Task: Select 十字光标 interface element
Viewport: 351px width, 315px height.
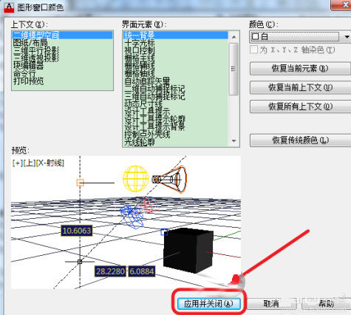Action: click(176, 43)
